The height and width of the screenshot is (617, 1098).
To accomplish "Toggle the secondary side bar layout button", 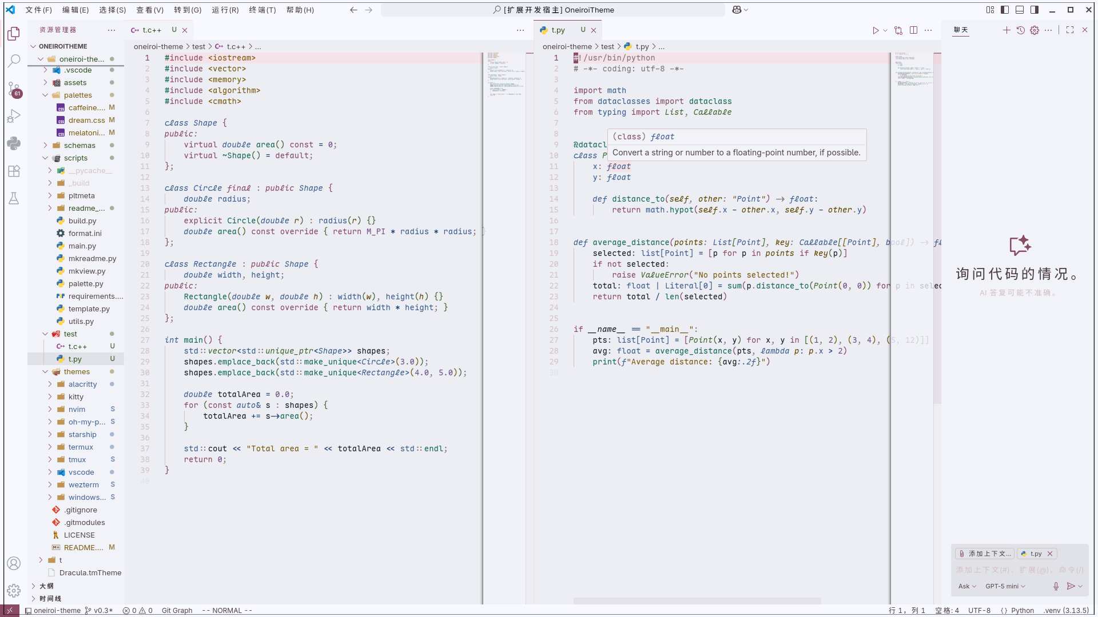I will click(1035, 10).
